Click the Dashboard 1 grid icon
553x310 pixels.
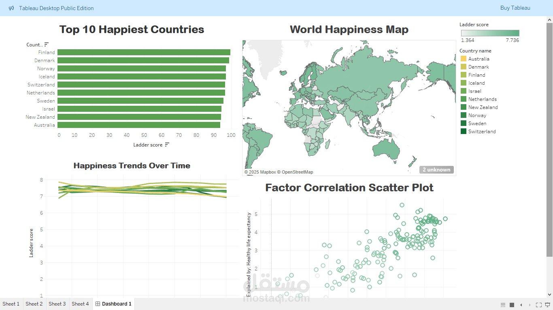98,304
